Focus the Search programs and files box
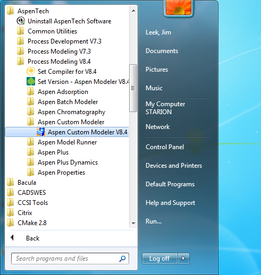The width and height of the screenshot is (261, 275). click(x=70, y=259)
